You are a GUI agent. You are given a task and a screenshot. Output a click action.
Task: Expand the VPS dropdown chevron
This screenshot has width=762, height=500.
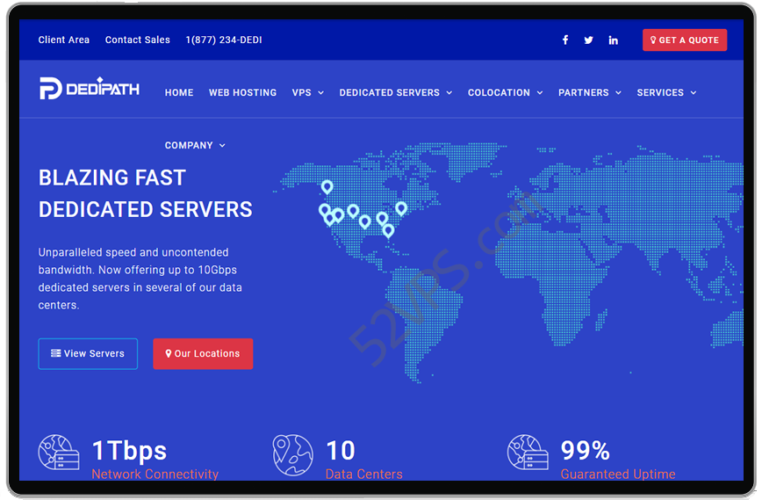point(320,93)
